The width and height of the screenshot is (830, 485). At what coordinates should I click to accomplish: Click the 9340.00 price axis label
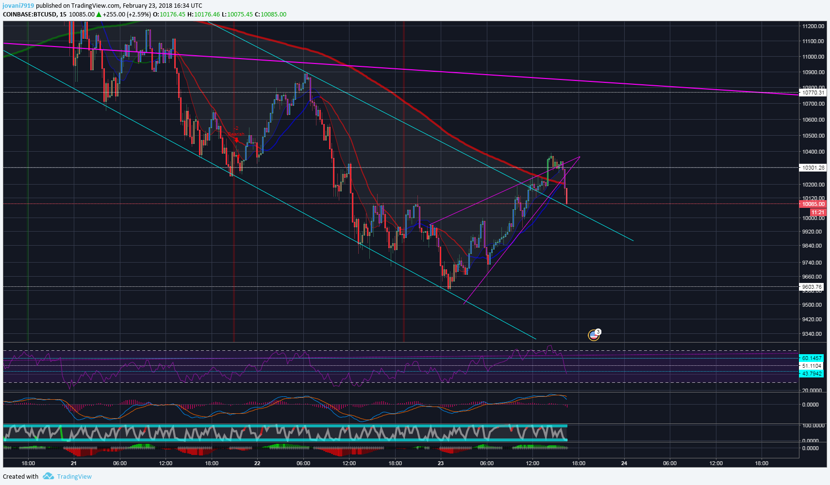tap(812, 334)
